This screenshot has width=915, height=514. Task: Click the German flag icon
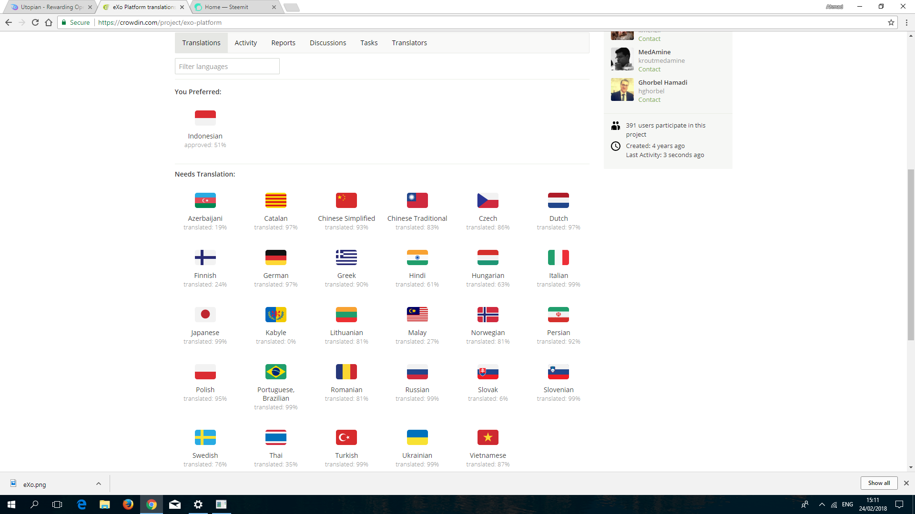click(x=275, y=257)
